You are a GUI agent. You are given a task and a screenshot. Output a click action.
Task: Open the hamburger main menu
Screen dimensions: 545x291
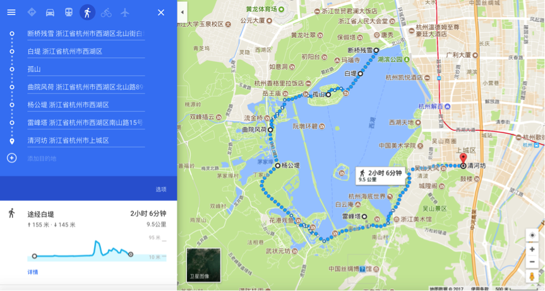[x=11, y=13]
